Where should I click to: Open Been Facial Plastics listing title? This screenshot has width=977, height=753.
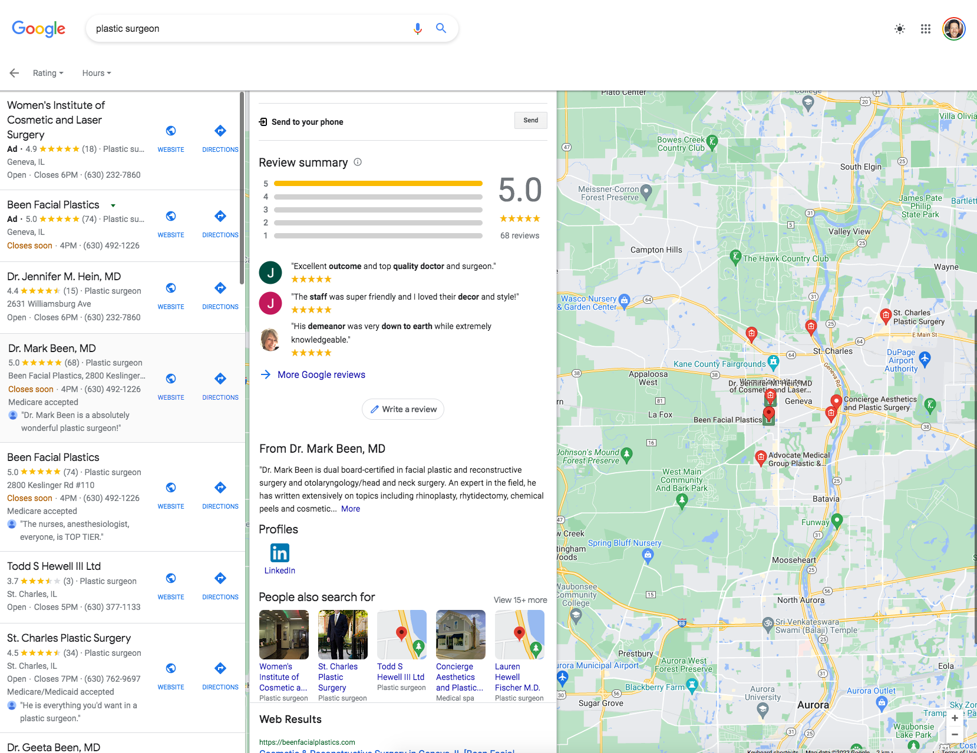[x=53, y=457]
